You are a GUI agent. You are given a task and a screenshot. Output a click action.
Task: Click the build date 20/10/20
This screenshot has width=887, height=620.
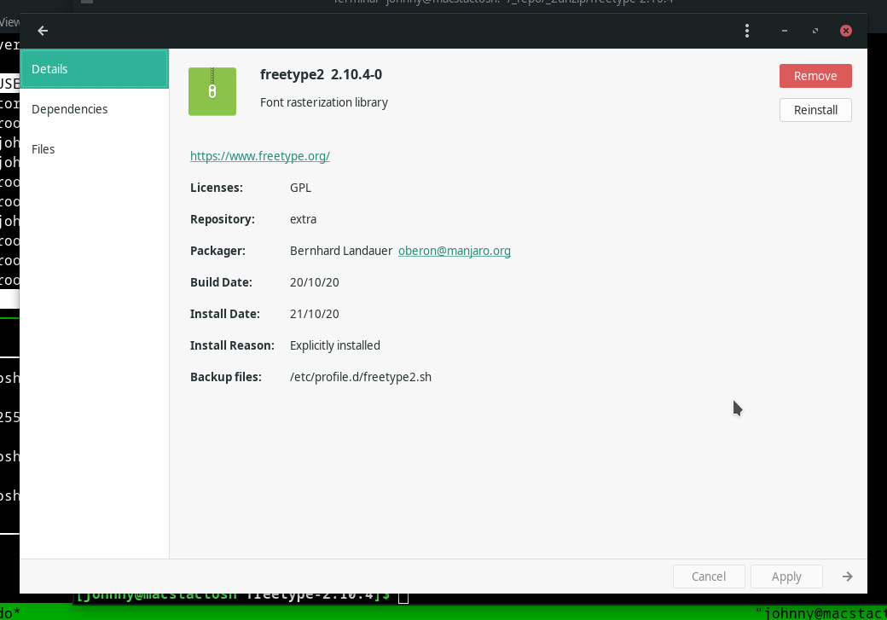coord(315,282)
